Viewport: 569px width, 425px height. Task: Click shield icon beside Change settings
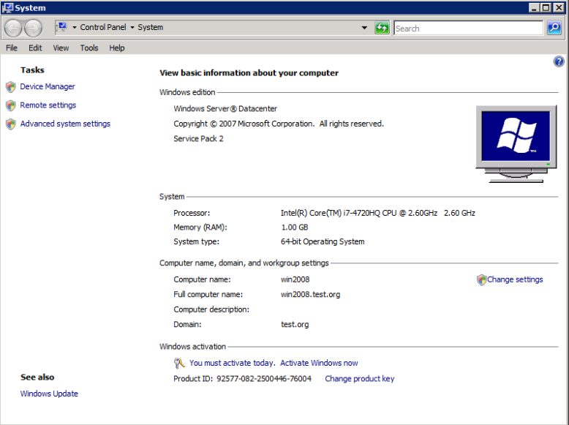(481, 280)
